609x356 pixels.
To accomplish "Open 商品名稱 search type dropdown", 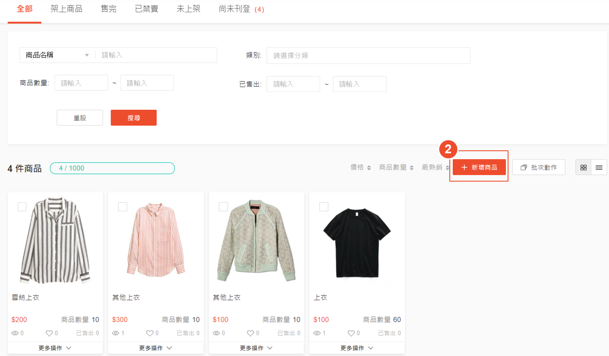I will click(x=57, y=55).
